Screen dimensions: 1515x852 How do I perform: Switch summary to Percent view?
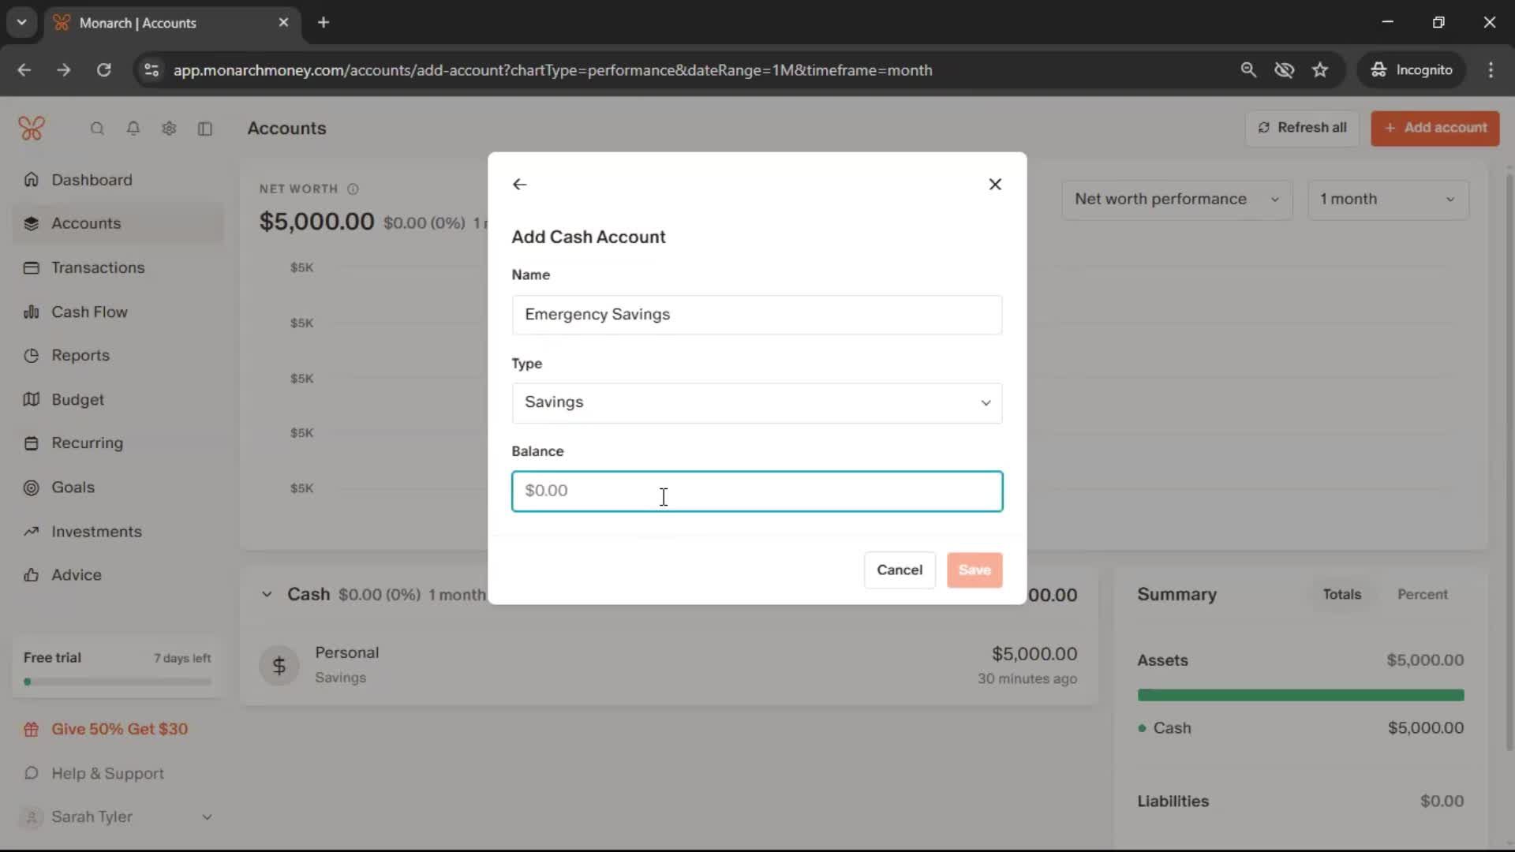(x=1422, y=594)
